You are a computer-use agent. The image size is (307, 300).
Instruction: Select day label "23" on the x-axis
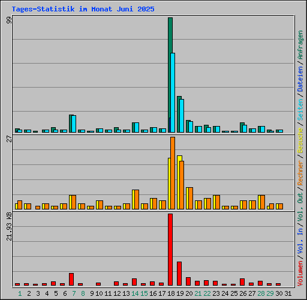coord(216,293)
